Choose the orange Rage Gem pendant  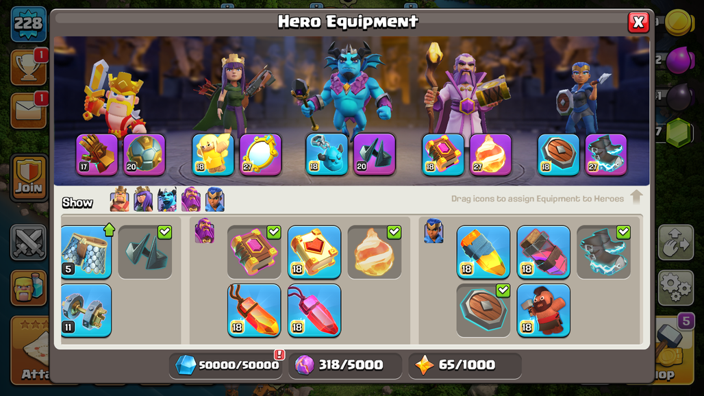[x=254, y=310]
